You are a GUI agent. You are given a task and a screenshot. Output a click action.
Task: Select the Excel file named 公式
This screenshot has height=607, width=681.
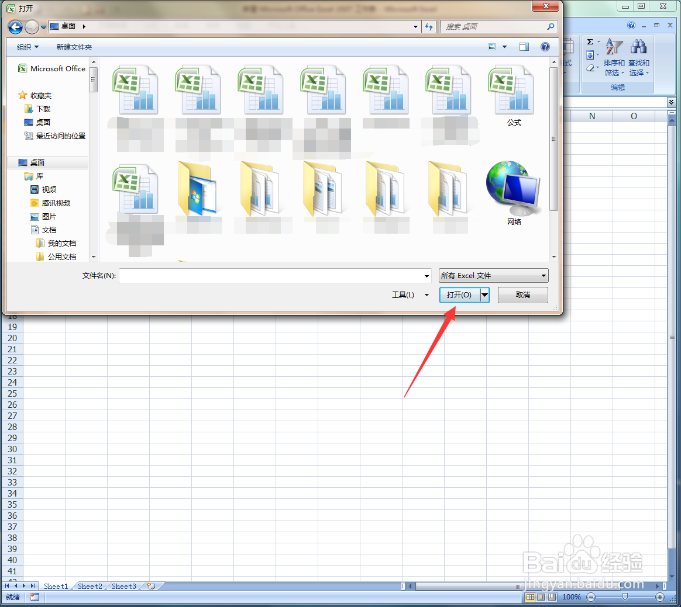tap(513, 95)
